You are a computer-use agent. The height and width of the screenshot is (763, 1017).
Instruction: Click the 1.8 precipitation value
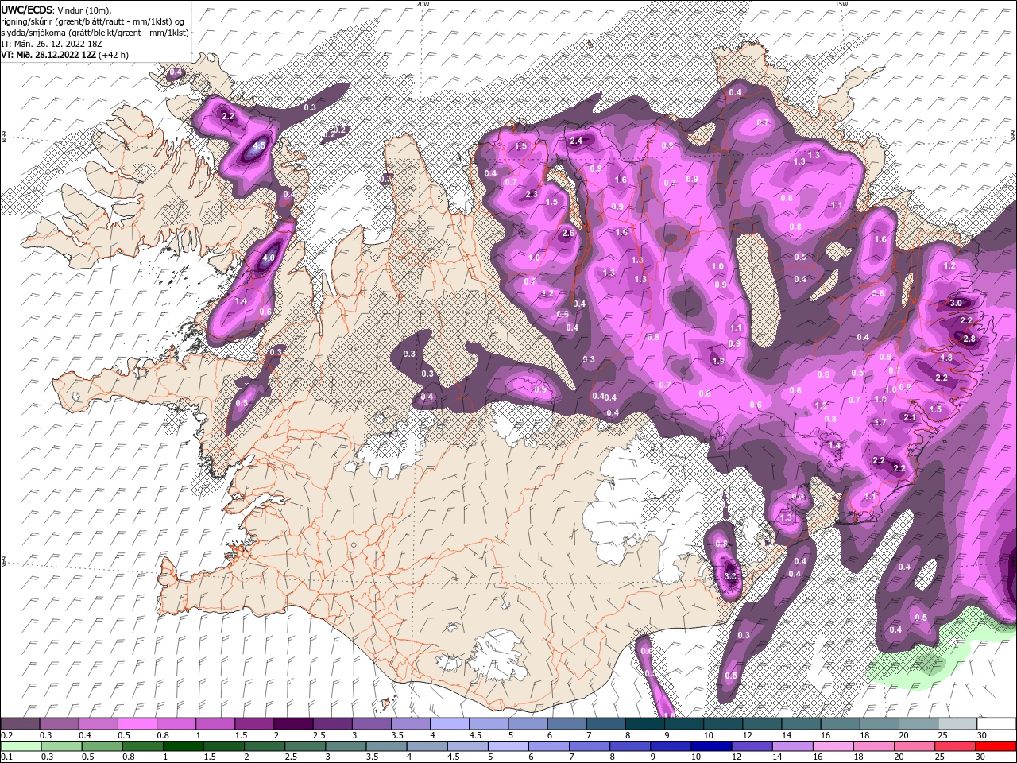tap(946, 358)
